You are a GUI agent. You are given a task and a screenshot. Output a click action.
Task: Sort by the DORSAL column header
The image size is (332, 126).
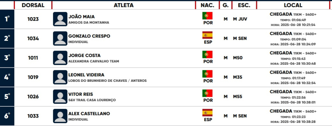click(x=33, y=5)
